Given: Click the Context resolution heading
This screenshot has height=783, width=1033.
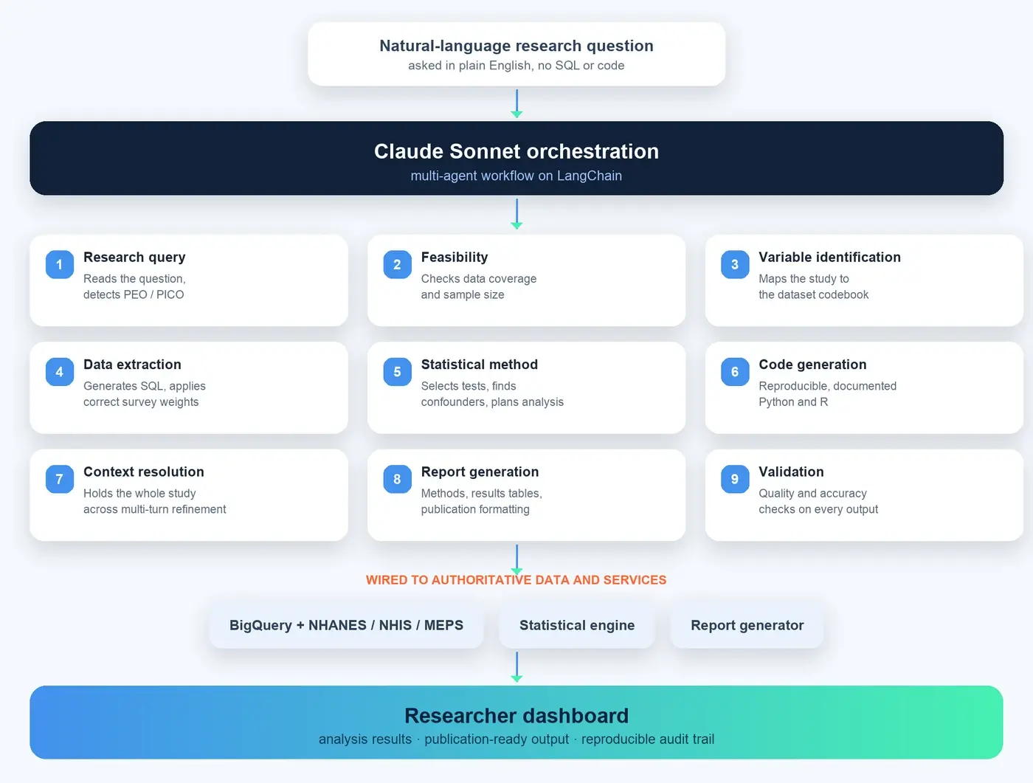Looking at the screenshot, I should click(144, 472).
